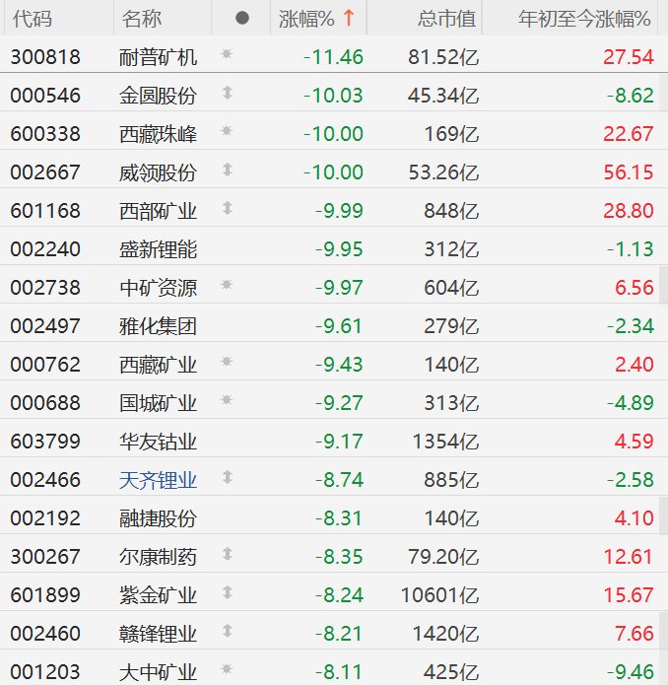668x685 pixels.
Task: Select stock name 耐普矿机
Action: coord(158,57)
